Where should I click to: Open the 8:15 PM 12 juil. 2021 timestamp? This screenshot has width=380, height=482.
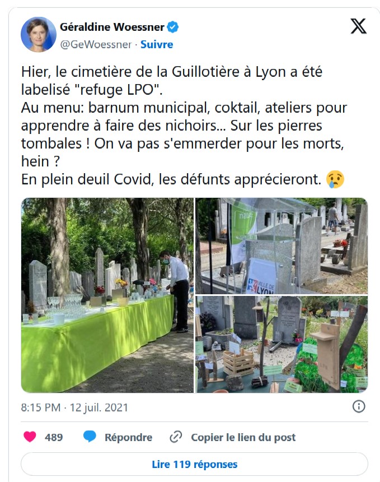[x=74, y=407]
